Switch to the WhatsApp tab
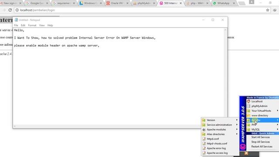The width and height of the screenshot is (279, 157). [x=224, y=3]
